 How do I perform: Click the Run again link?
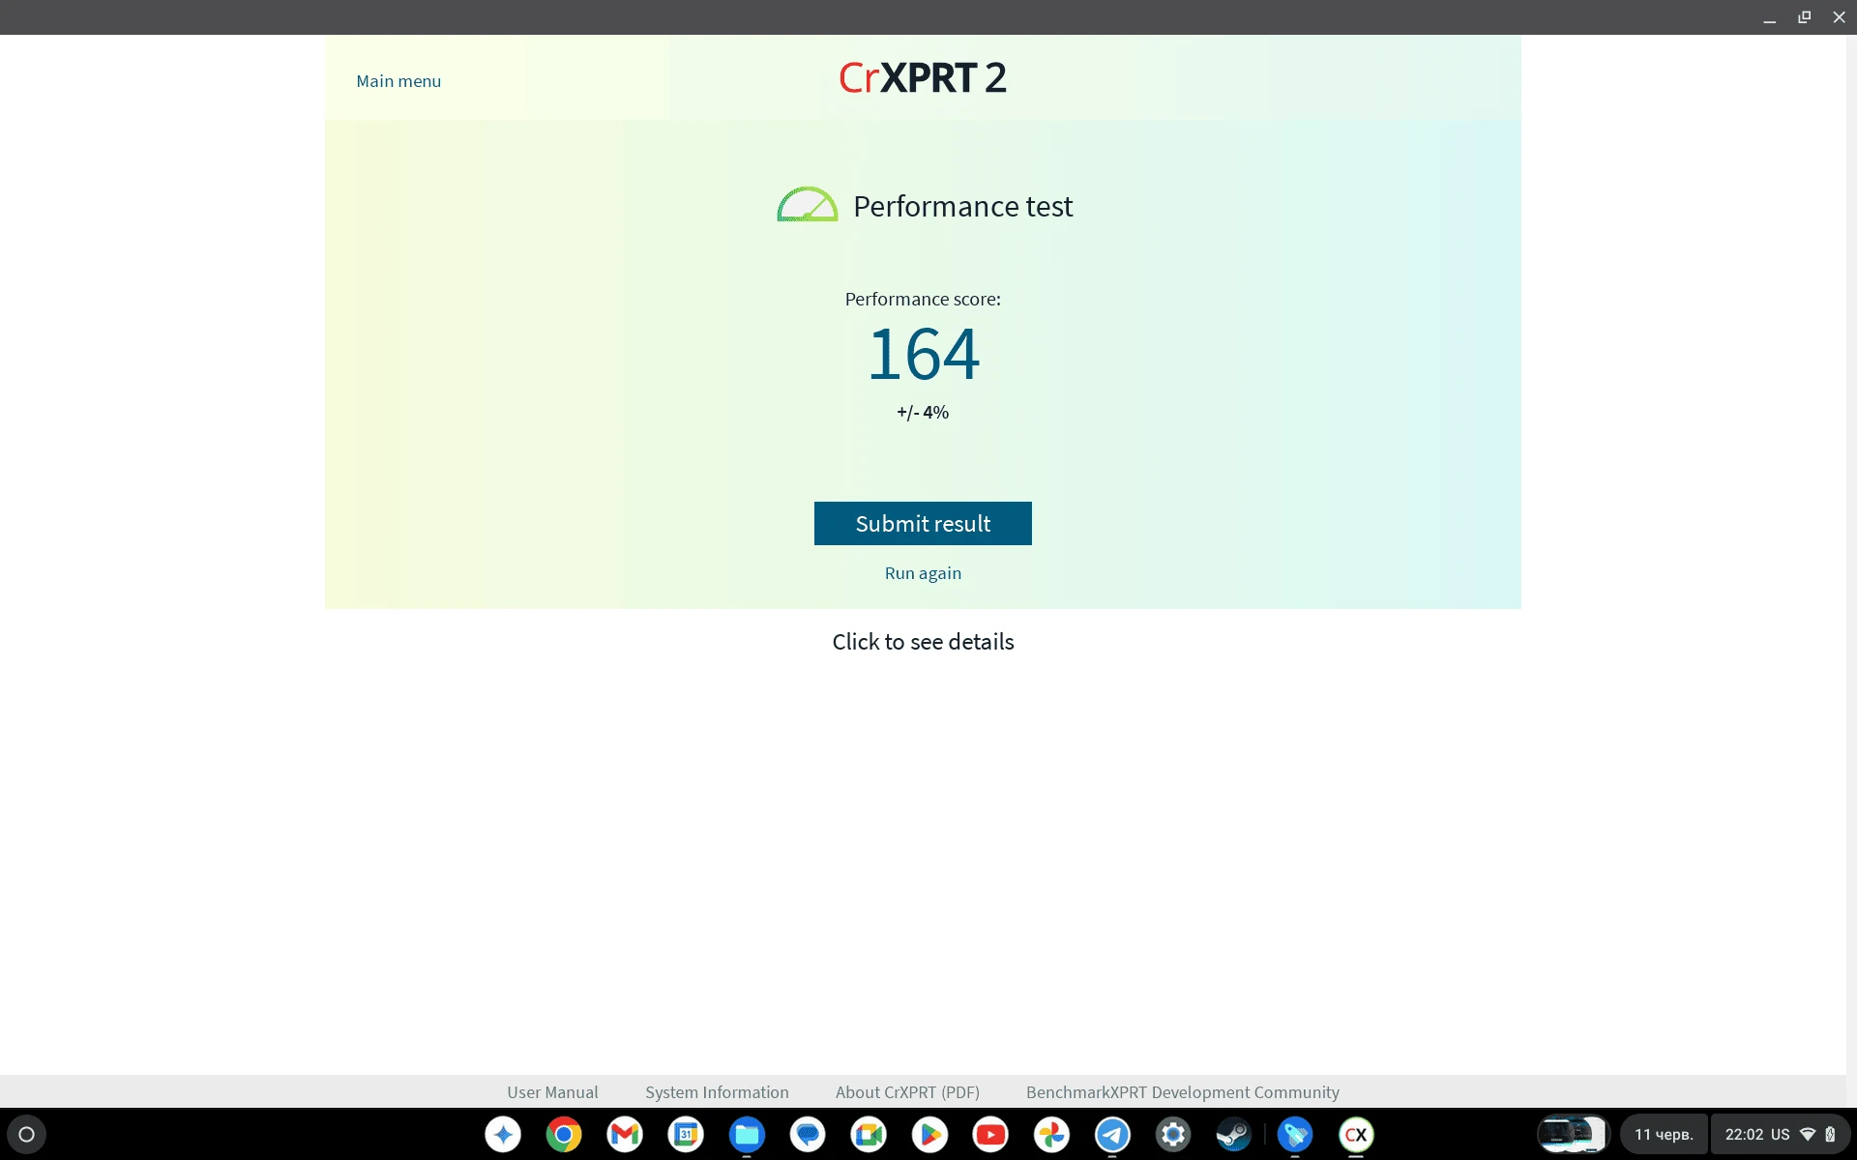pos(923,573)
